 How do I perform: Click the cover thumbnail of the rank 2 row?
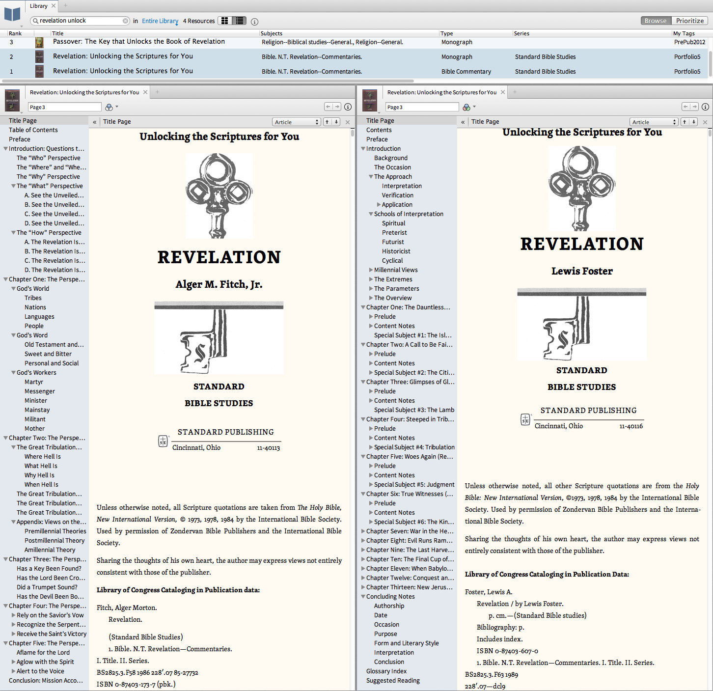[39, 56]
